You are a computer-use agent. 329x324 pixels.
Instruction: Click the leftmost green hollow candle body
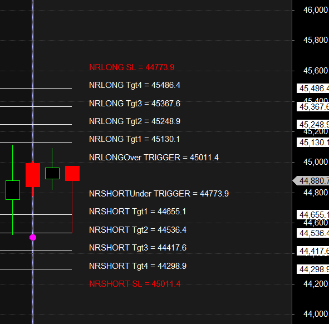(x=13, y=190)
